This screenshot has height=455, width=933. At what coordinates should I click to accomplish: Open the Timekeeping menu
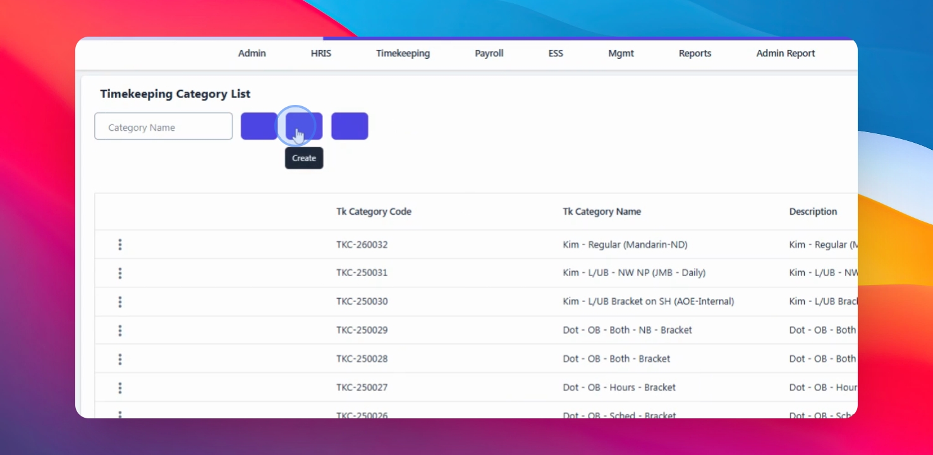click(403, 54)
